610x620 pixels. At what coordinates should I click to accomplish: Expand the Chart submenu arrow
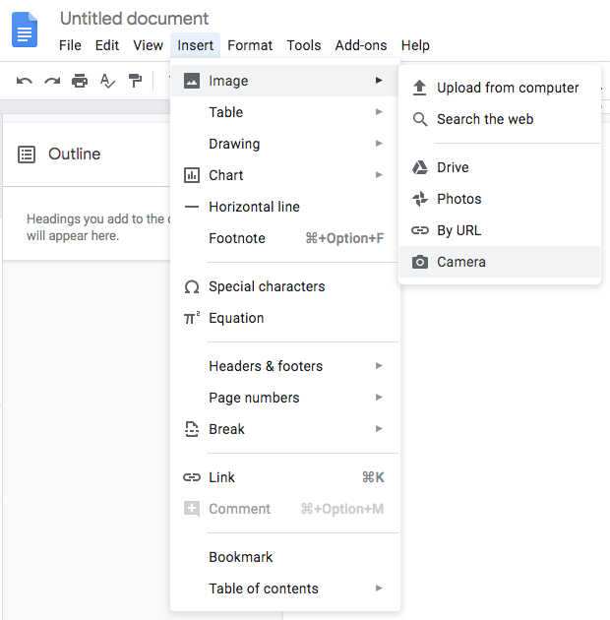379,175
